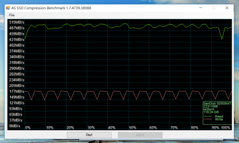
Task: Click the 100% compression axis label
Action: click(226, 128)
